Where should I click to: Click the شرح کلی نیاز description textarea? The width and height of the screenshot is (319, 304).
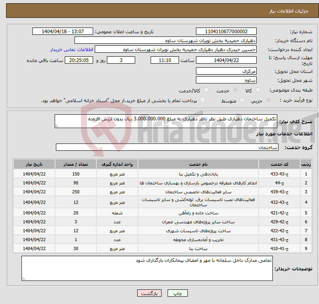(166, 121)
